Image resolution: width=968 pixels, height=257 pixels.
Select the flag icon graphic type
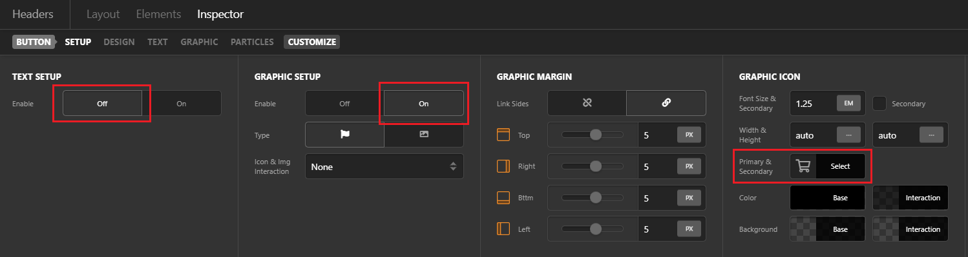(x=344, y=135)
